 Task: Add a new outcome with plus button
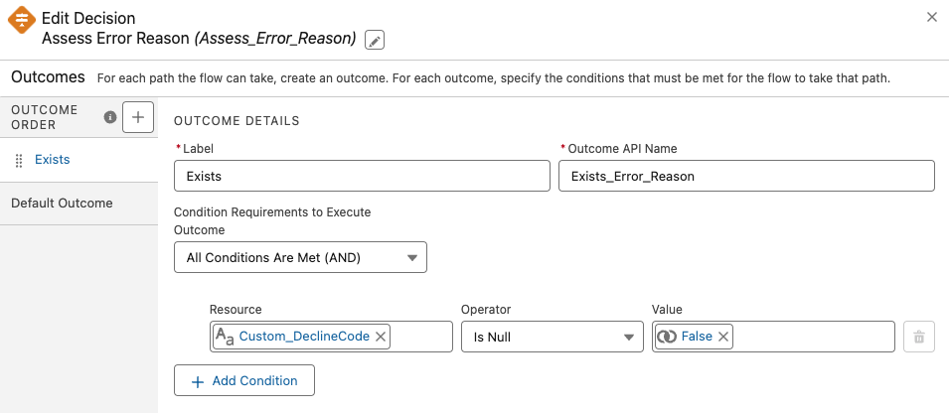137,117
